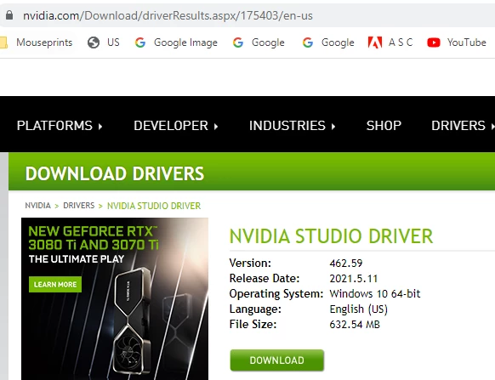This screenshot has width=495, height=380.
Task: Click the padlock icon in address bar
Action: pyautogui.click(x=9, y=14)
